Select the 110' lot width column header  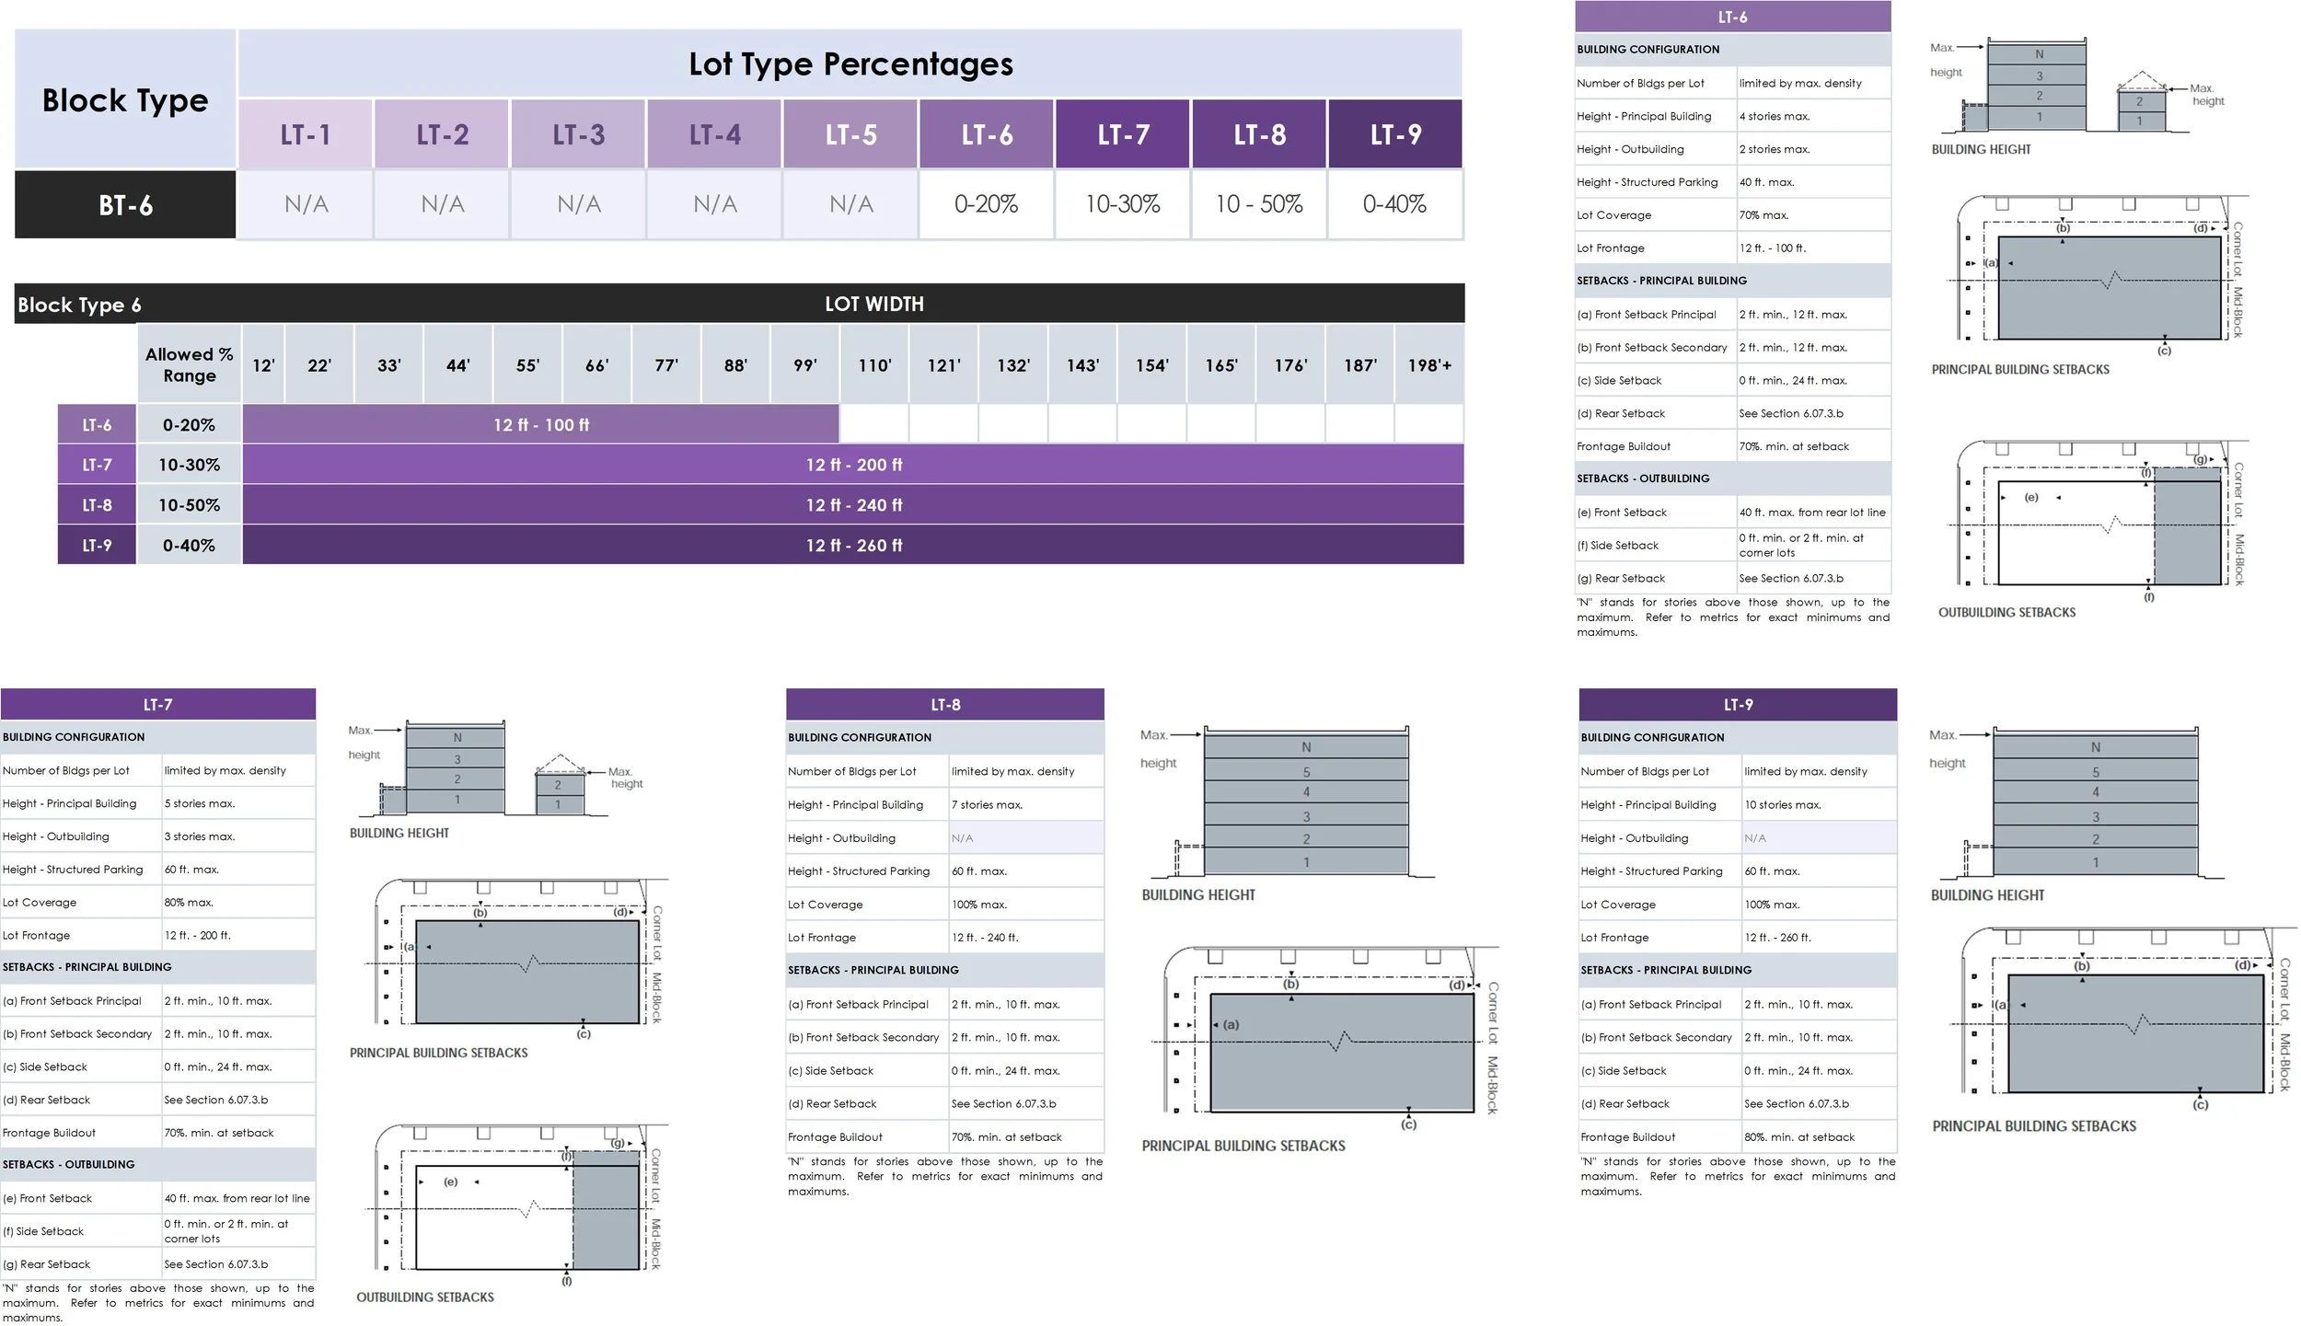[874, 365]
